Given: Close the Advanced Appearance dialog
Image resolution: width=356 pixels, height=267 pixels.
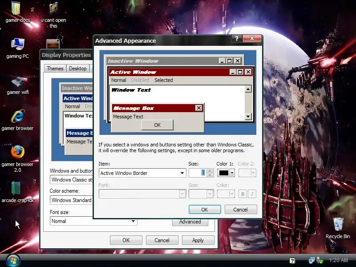Looking at the screenshot, I should pos(252,38).
